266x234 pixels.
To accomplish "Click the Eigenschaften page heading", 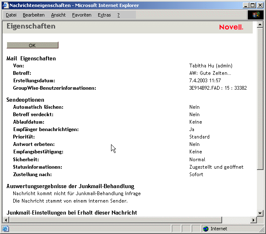I will [x=31, y=26].
